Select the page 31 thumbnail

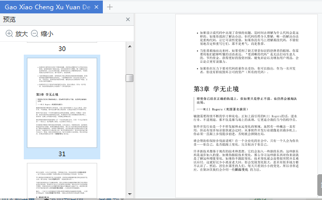62,103
